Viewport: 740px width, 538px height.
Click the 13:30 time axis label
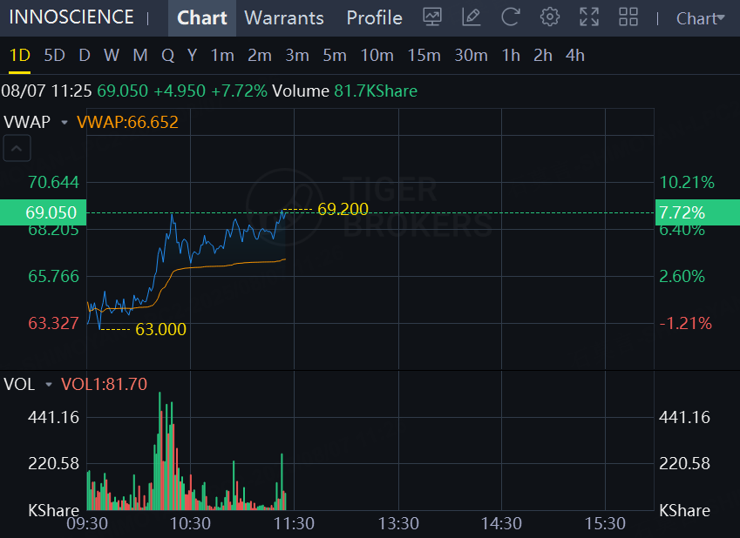(x=398, y=523)
